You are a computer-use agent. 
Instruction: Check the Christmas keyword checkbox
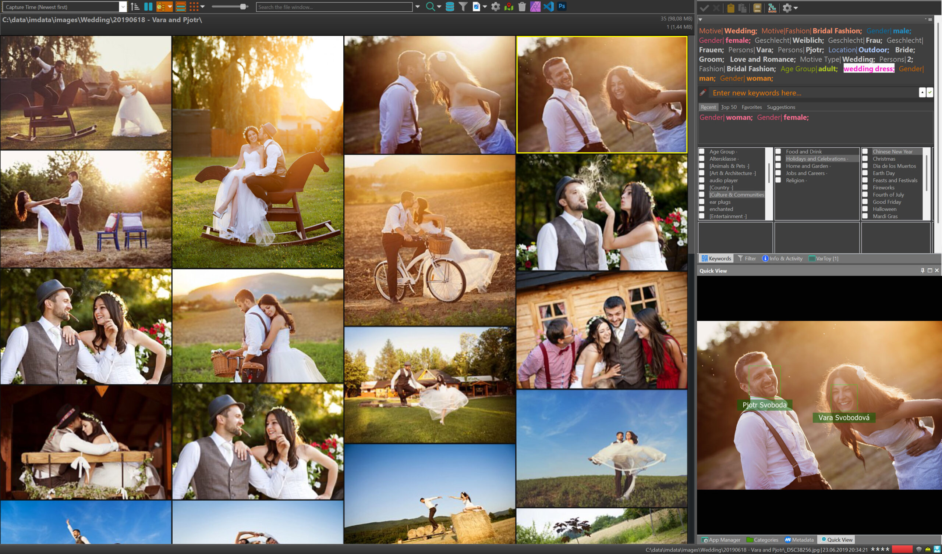click(865, 159)
